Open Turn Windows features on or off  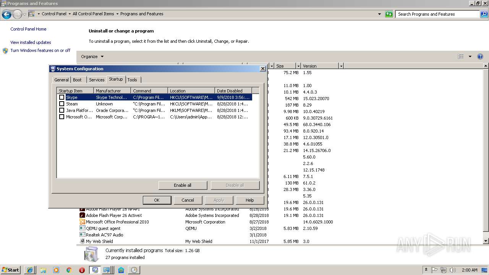coord(40,50)
